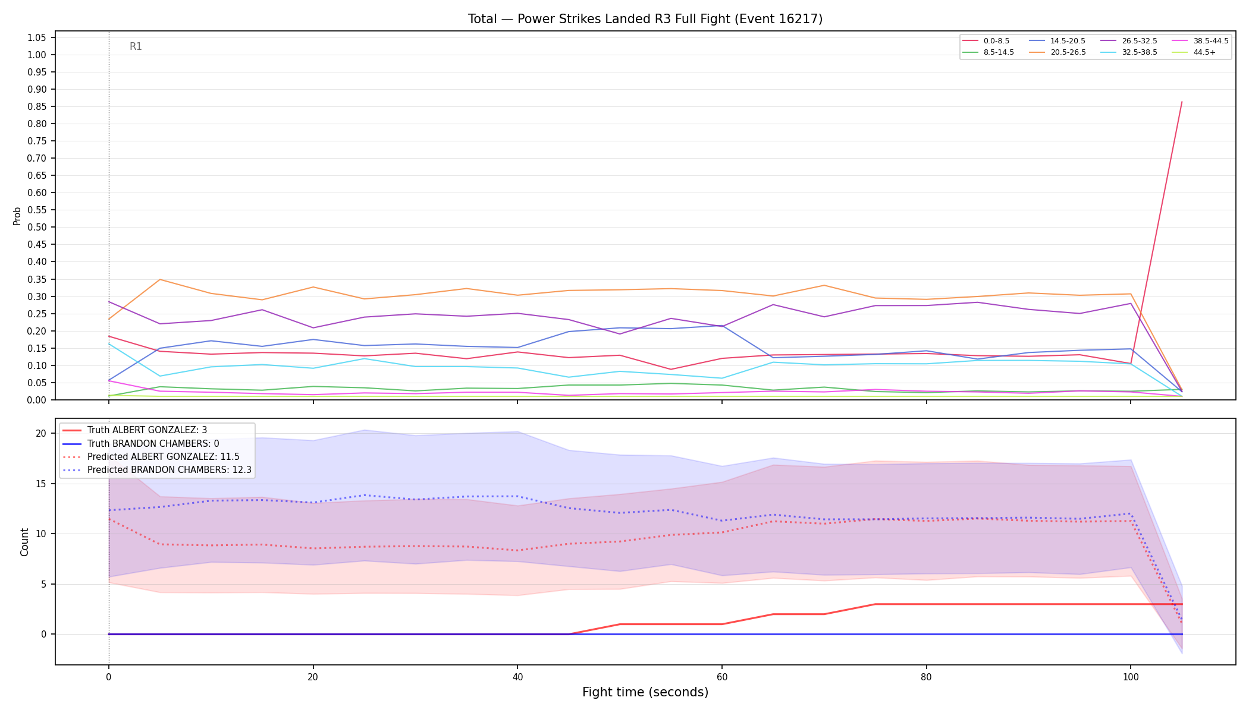Click the 100 tick on time axis
The image size is (1249, 713).
pos(1130,676)
